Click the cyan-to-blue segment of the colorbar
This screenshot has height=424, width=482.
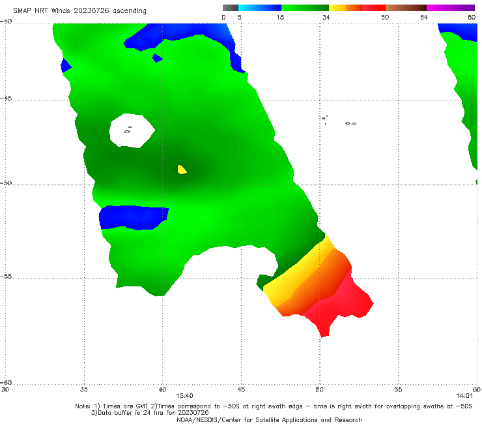tap(260, 8)
